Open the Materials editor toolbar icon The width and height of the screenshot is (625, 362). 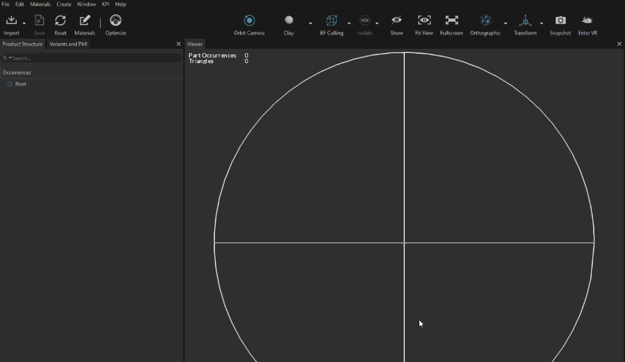pos(85,21)
